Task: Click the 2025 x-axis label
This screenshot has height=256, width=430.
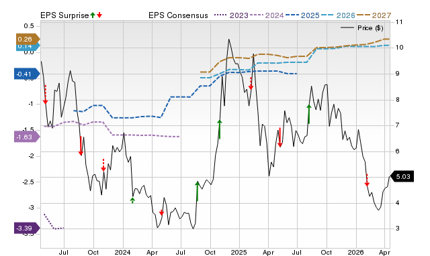Action: pyautogui.click(x=239, y=252)
